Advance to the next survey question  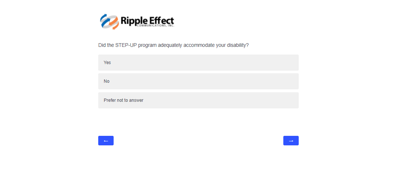[291, 141]
